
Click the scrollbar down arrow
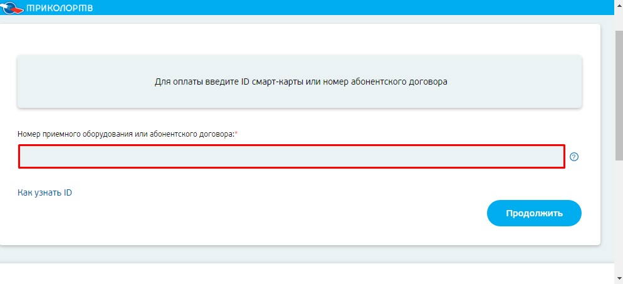[617, 280]
